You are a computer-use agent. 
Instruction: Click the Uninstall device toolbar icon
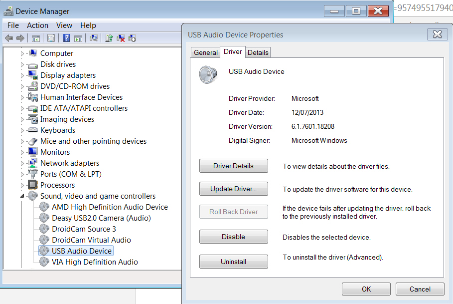(121, 38)
